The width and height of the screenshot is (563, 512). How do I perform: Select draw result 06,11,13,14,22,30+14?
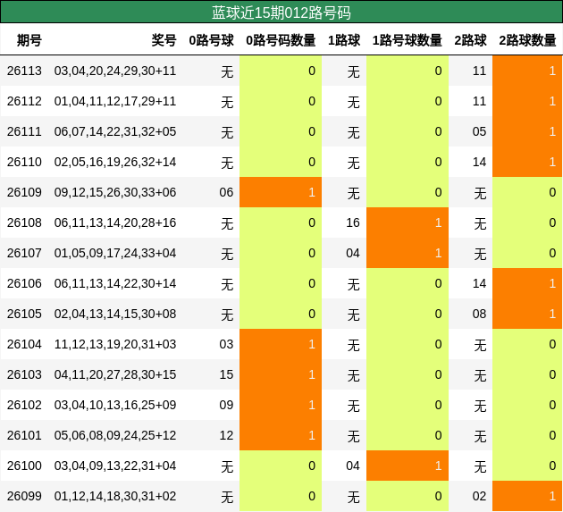[115, 283]
